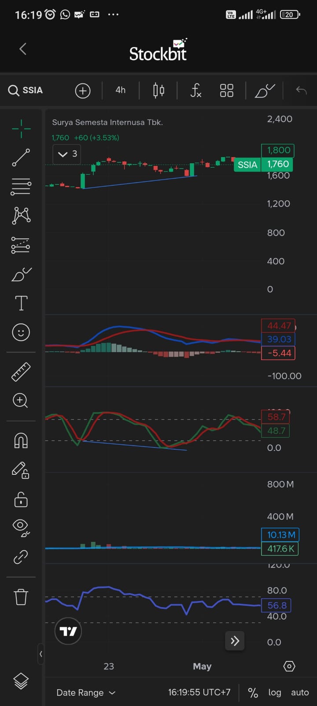Open the 4h timeframe selector
317x706 pixels.
click(x=121, y=90)
